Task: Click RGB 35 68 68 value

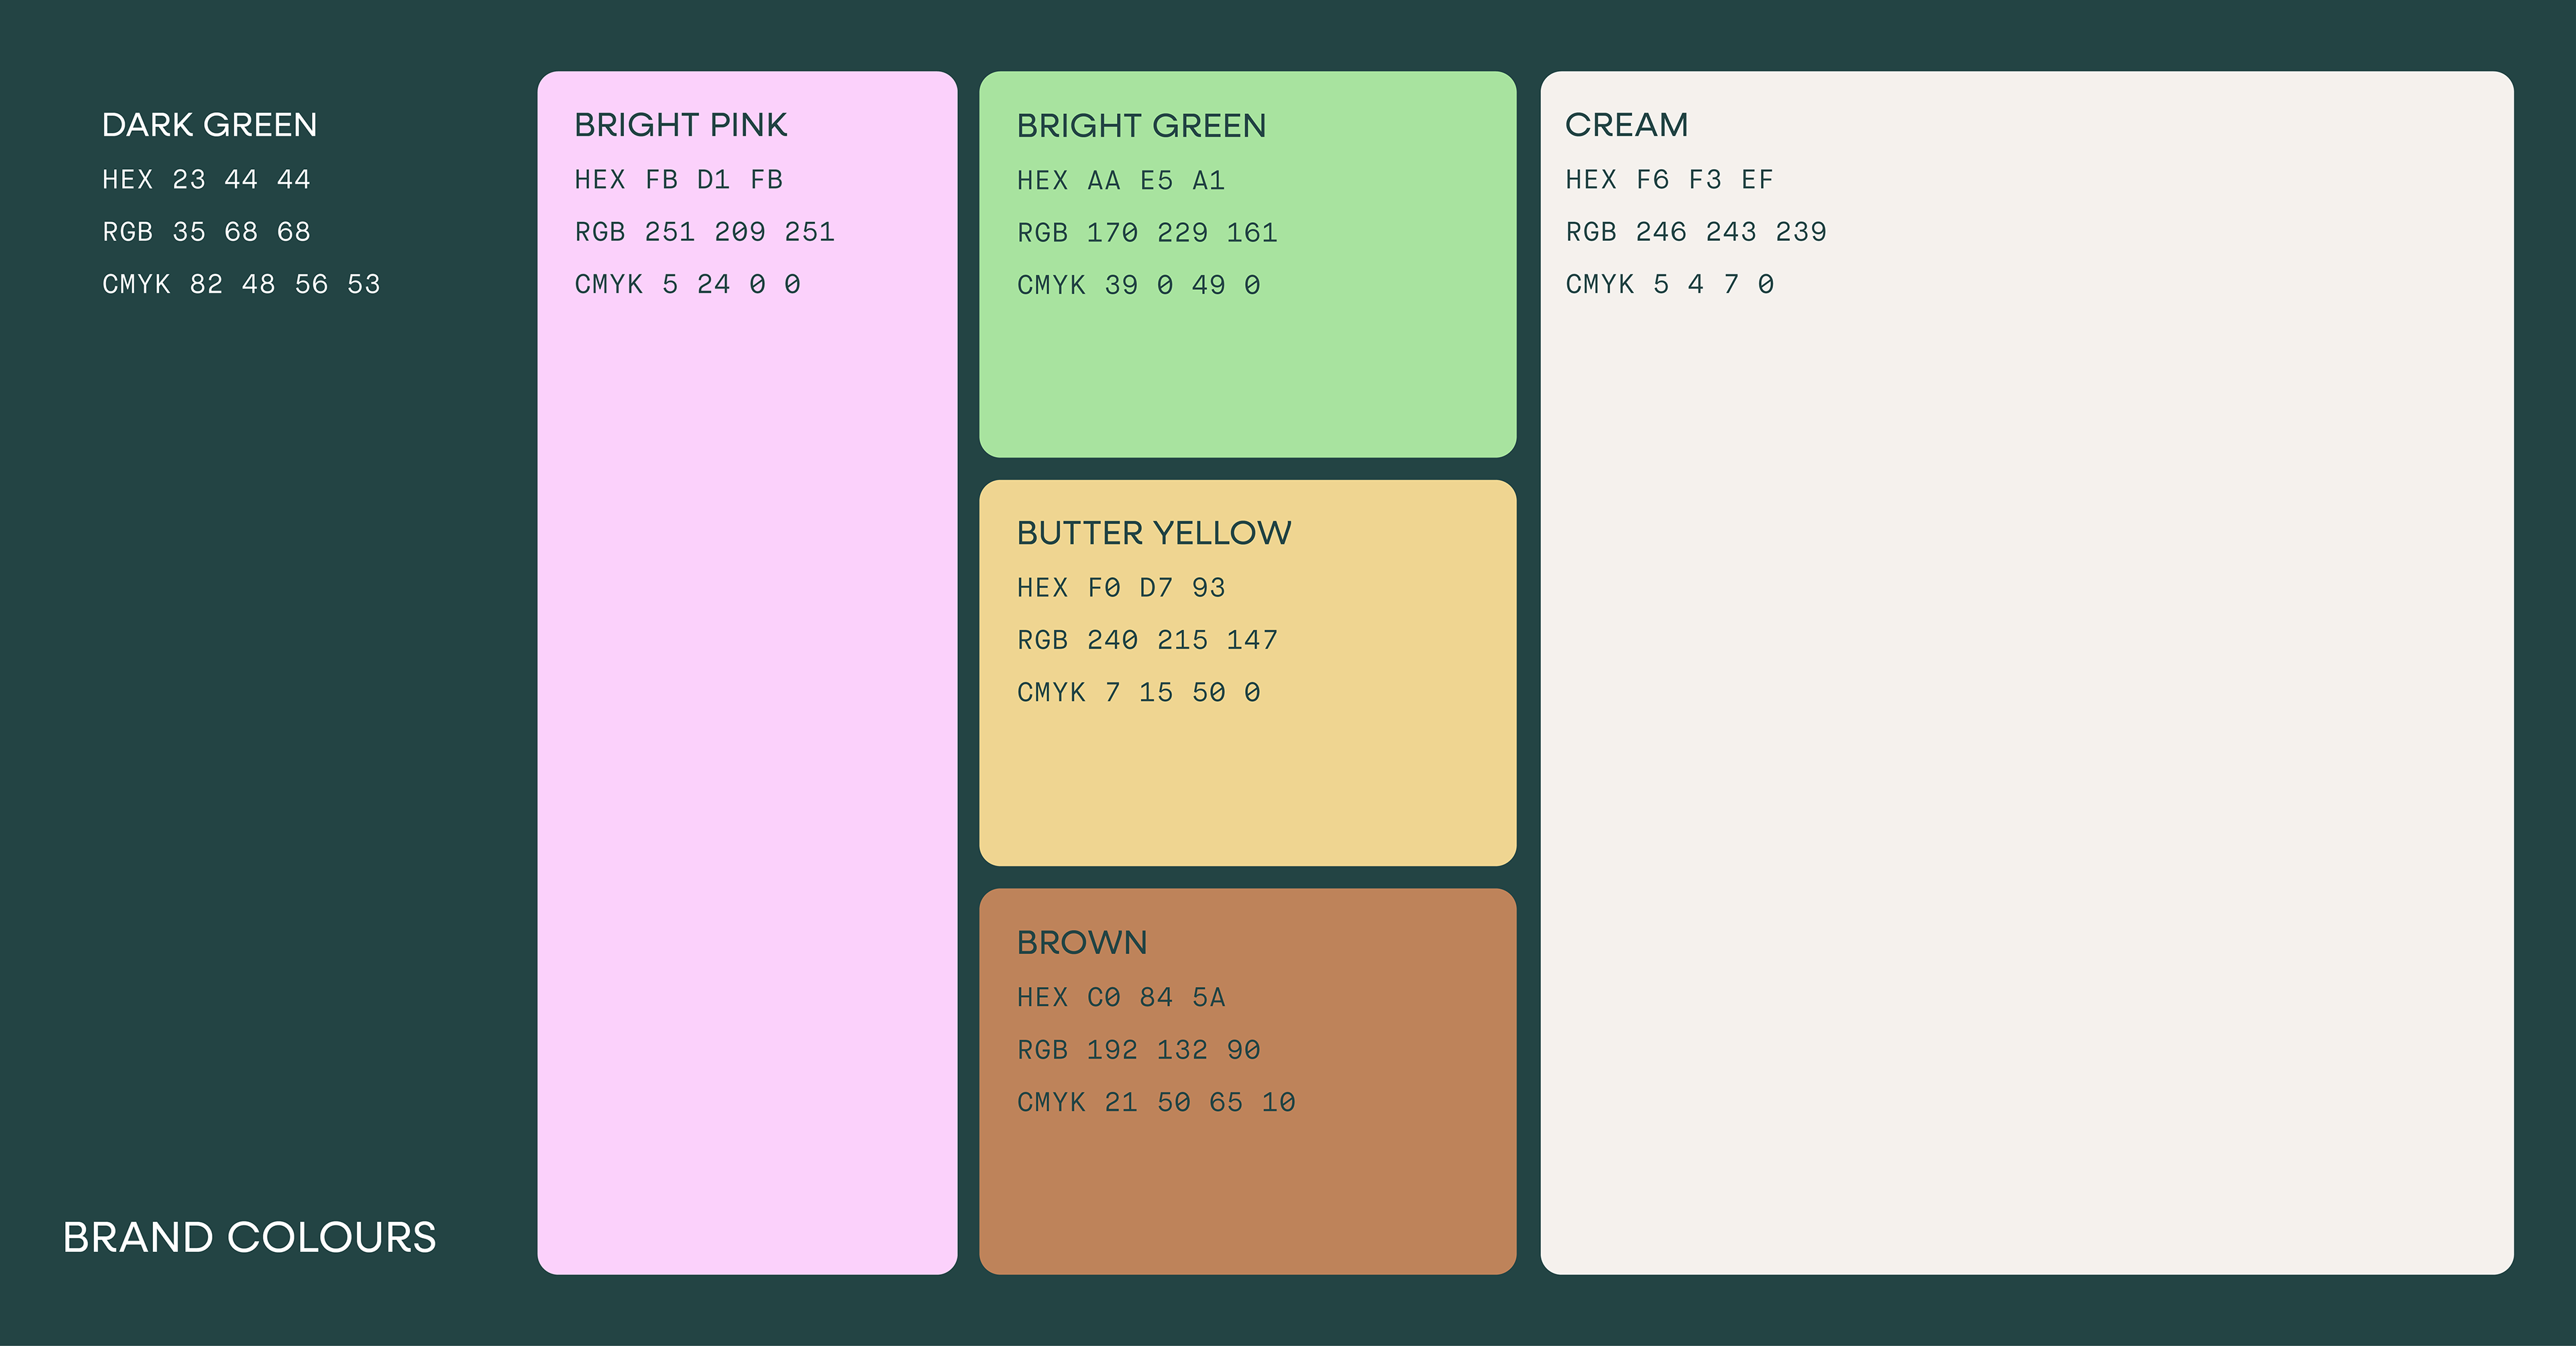Action: click(206, 232)
